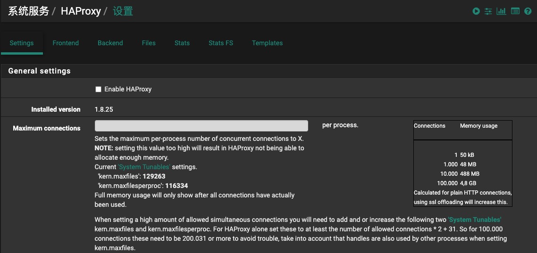The height and width of the screenshot is (253, 537).
Task: Open related settings sliders icon
Action: pos(488,11)
